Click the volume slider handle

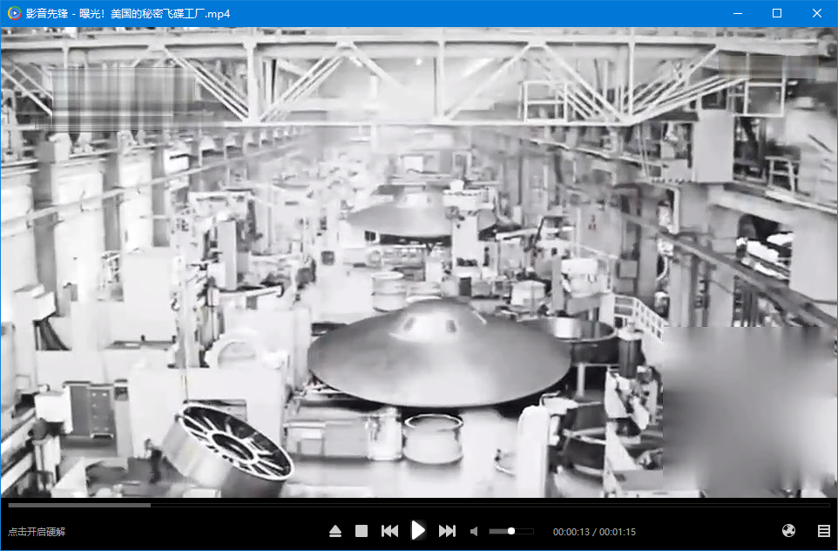click(x=511, y=531)
